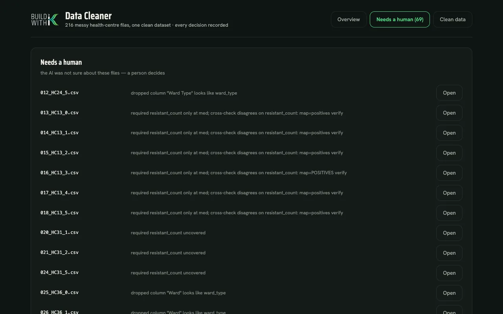Open file 025_HC36_0.csv
The width and height of the screenshot is (503, 314).
449,293
